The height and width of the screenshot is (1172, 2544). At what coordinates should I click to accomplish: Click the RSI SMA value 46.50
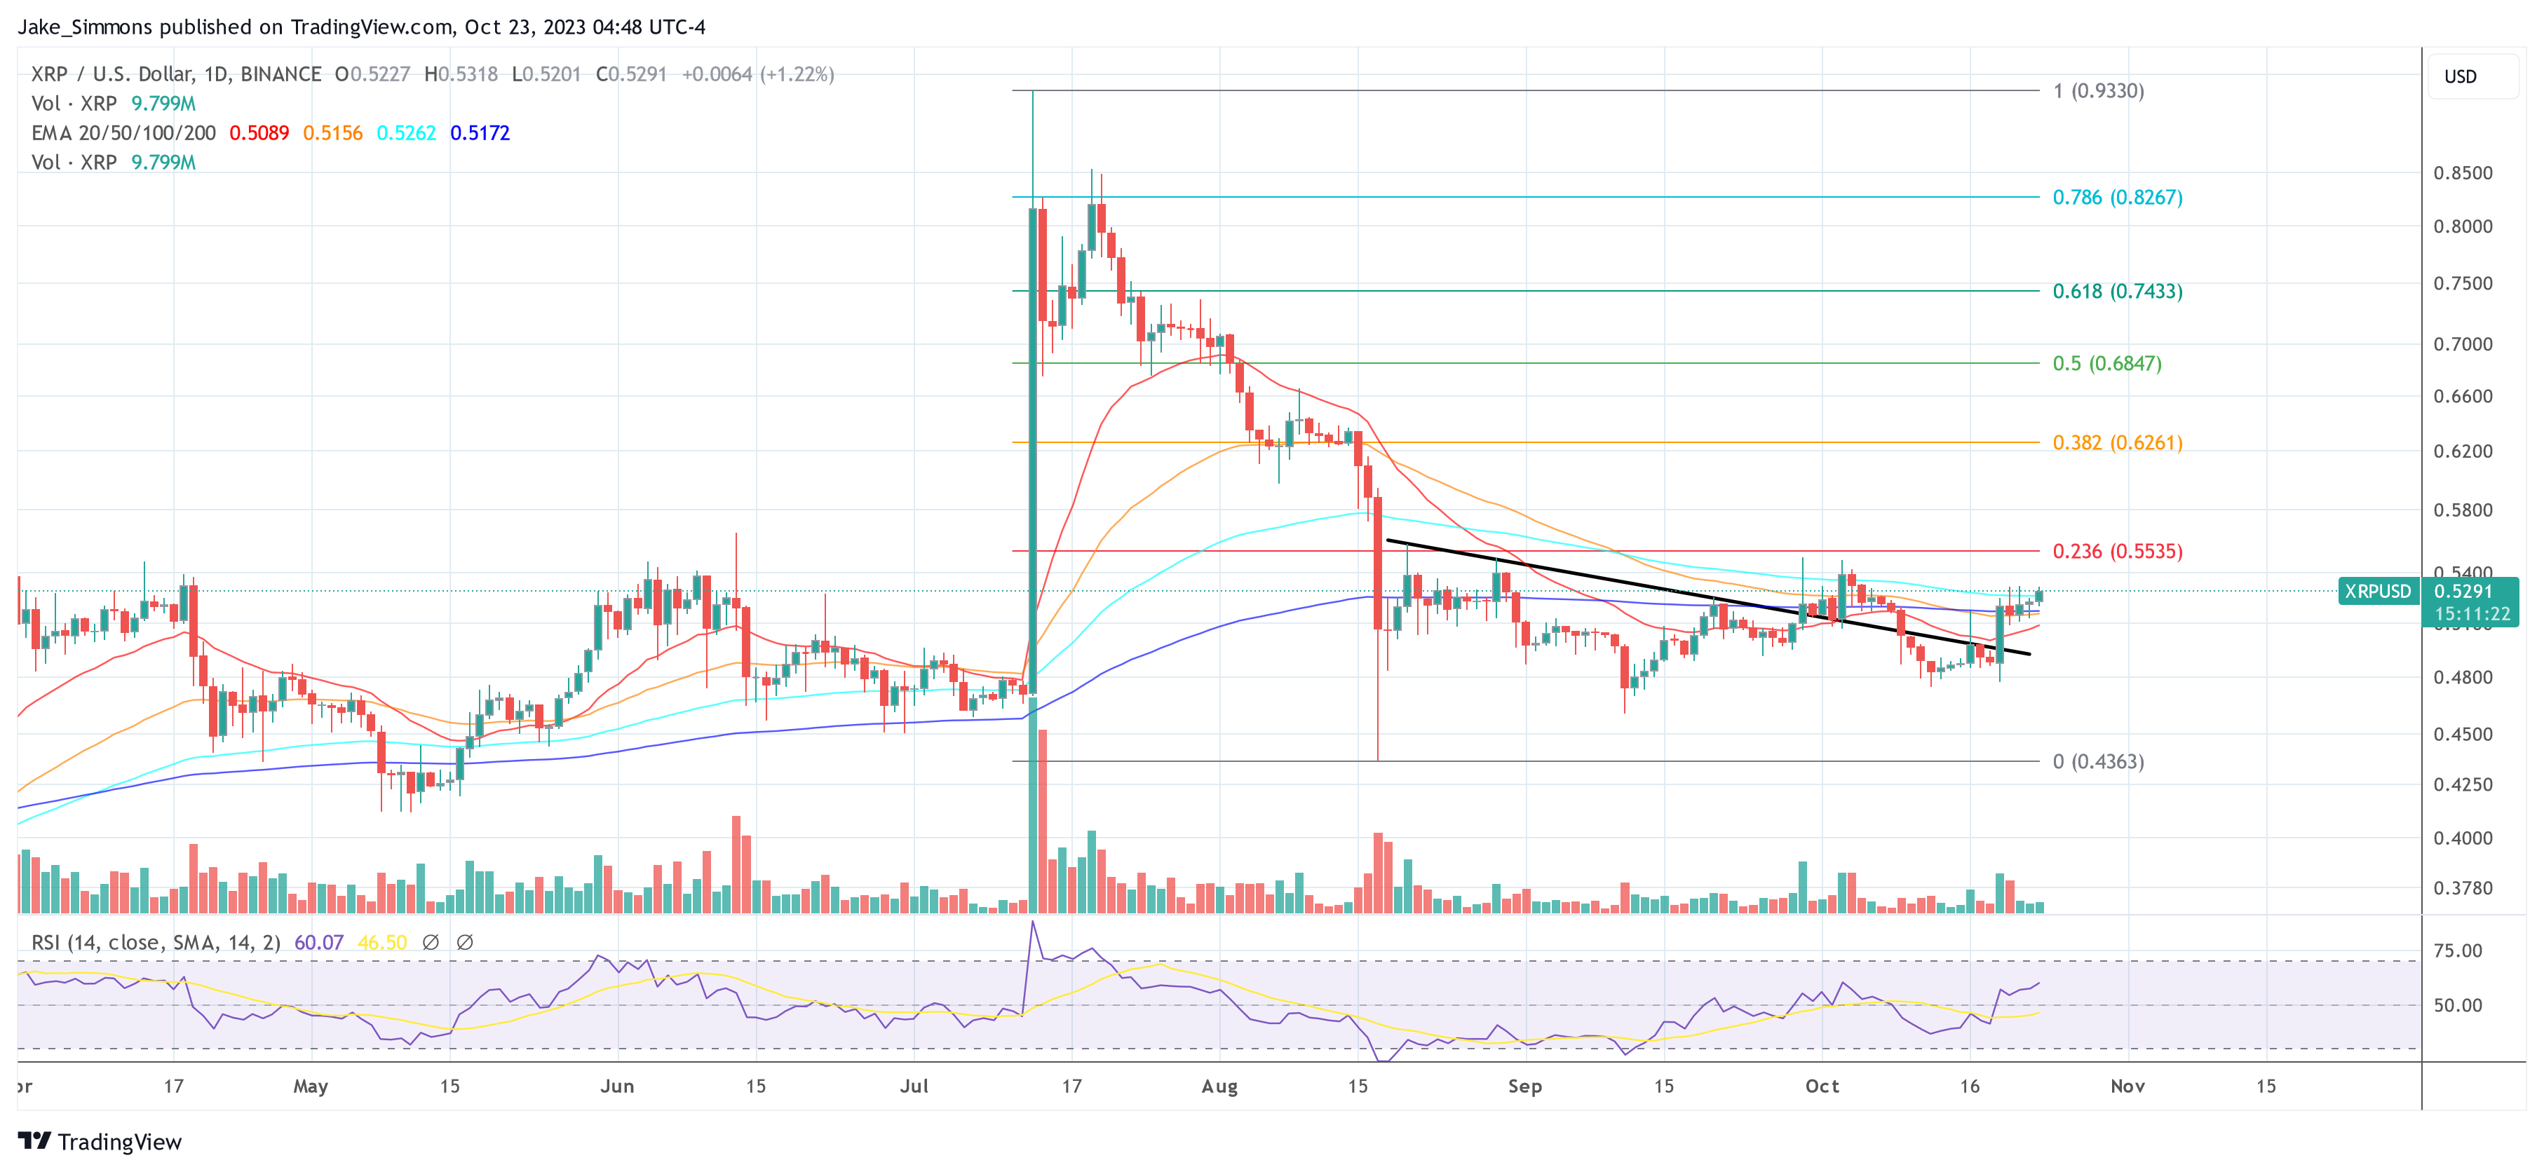click(382, 943)
